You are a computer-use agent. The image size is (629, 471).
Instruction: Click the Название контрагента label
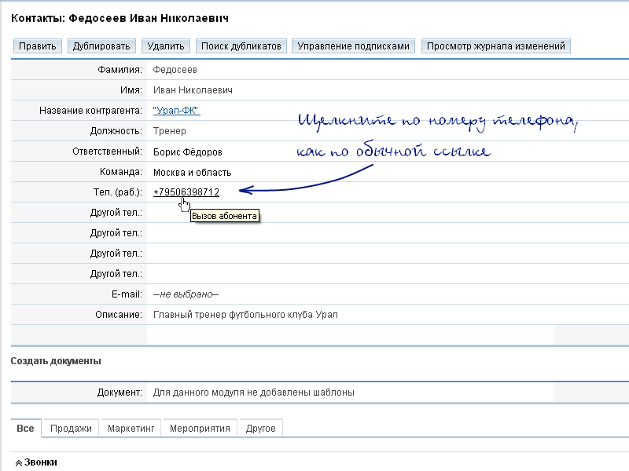90,111
